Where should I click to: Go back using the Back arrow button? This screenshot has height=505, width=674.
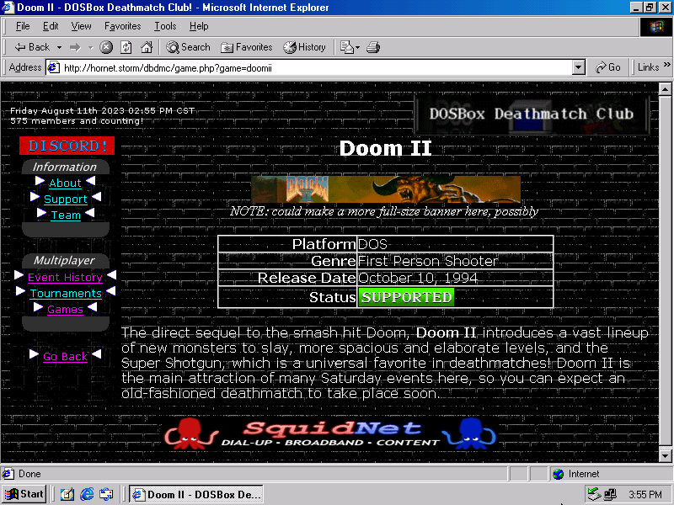coord(32,47)
